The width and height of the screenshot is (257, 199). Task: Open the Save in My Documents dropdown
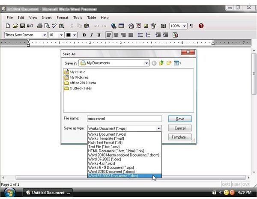(x=146, y=63)
